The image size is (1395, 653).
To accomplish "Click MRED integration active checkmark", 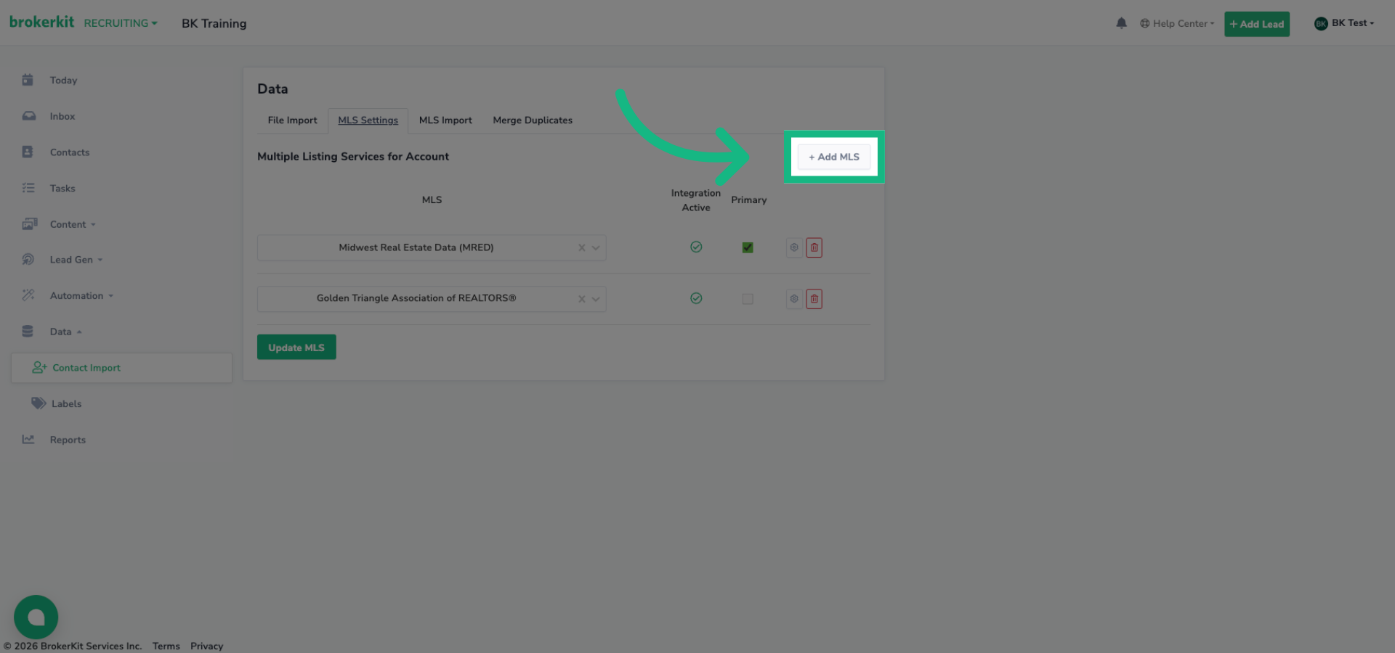I will pos(696,247).
